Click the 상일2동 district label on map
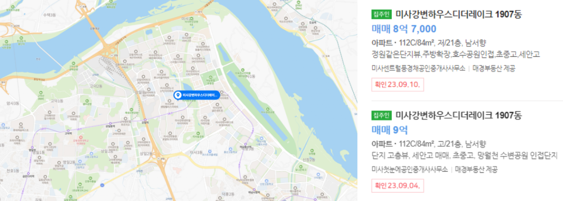 click(146, 153)
